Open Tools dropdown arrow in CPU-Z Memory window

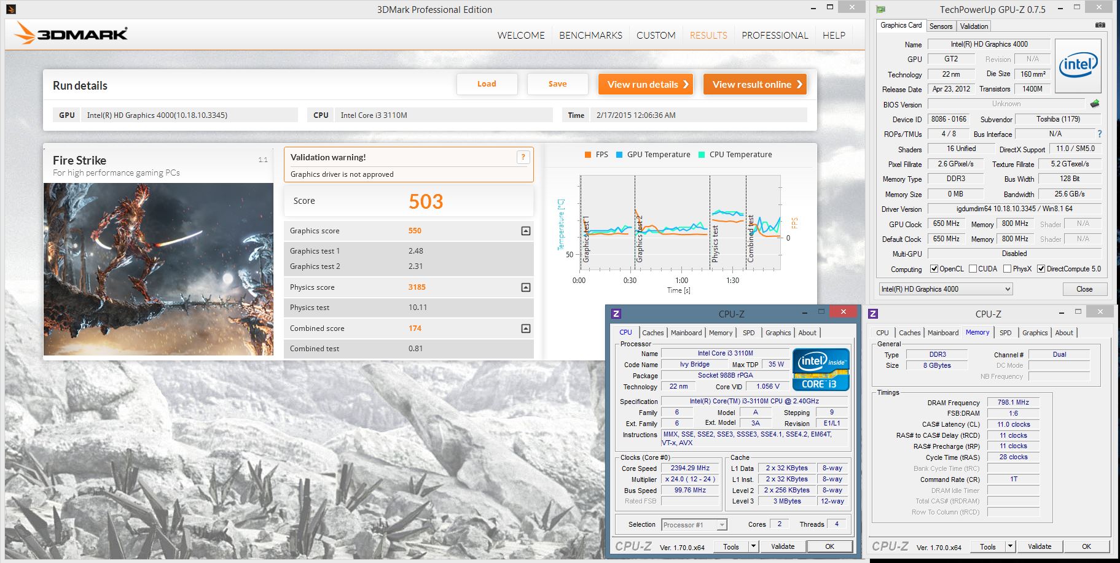(1009, 546)
